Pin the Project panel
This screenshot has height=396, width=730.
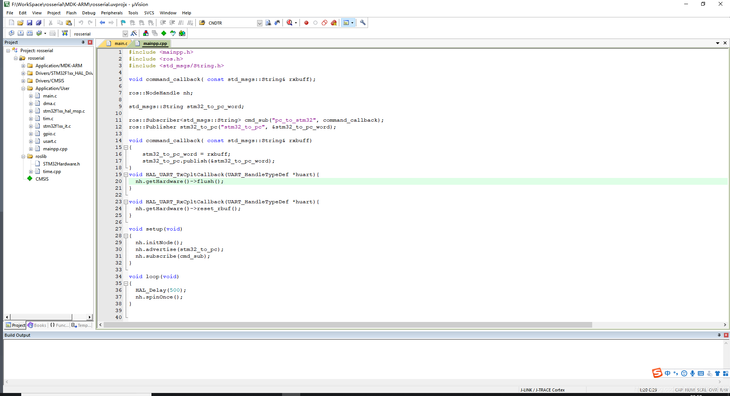(83, 42)
